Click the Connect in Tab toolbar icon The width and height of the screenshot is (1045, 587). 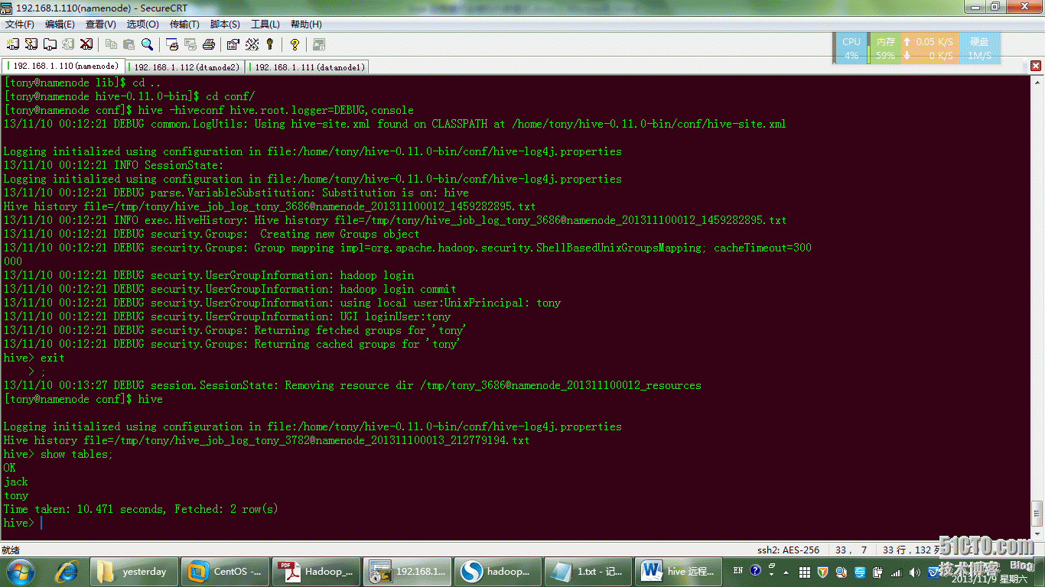[50, 44]
